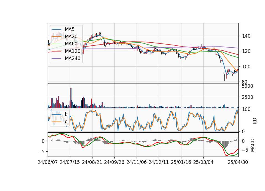Click the 25/04/30 date tick label
The height and width of the screenshot is (191, 265).
[x=238, y=162]
